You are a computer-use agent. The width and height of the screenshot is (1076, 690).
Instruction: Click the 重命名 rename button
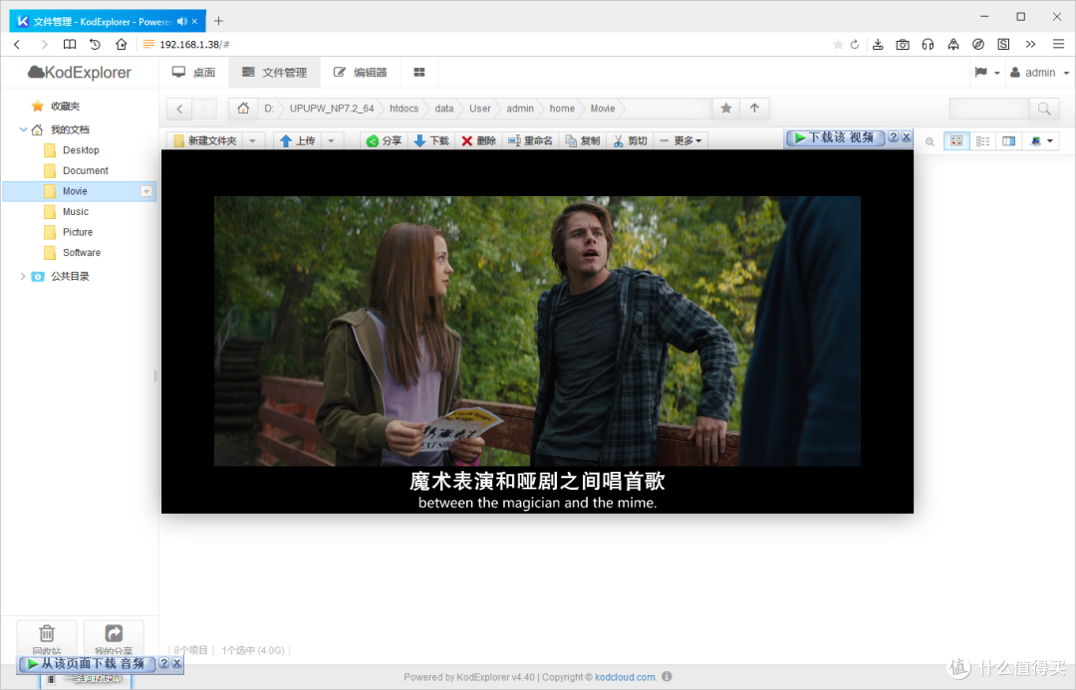click(530, 140)
